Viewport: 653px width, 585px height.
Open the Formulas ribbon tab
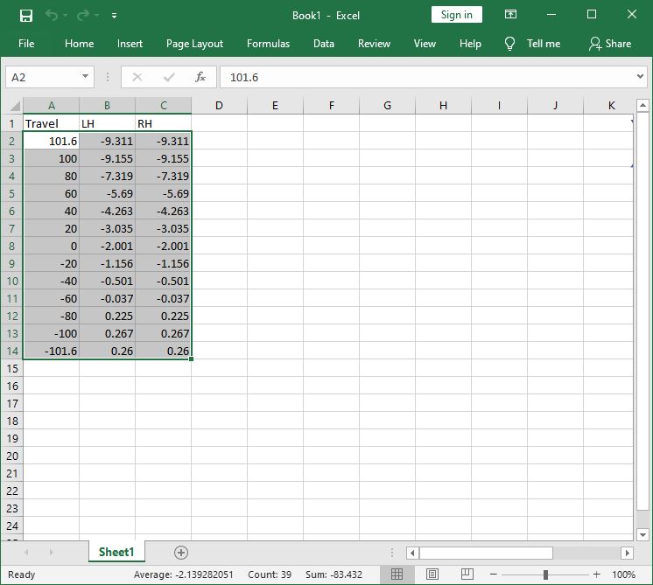[x=268, y=44]
